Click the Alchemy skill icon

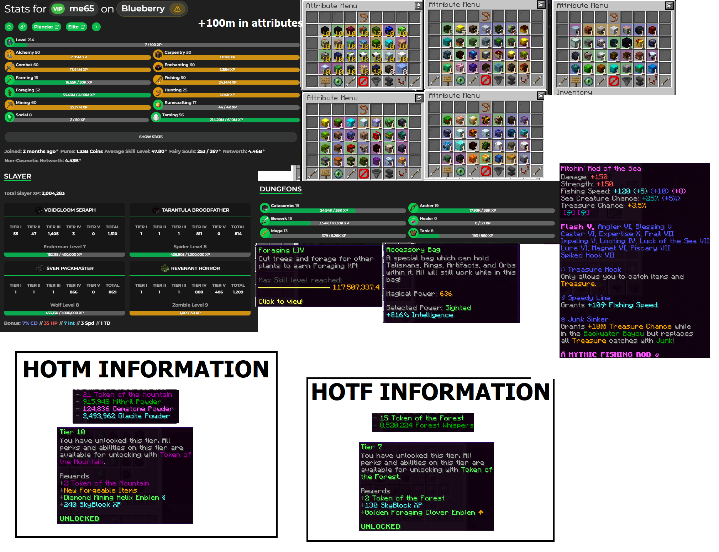(10, 54)
